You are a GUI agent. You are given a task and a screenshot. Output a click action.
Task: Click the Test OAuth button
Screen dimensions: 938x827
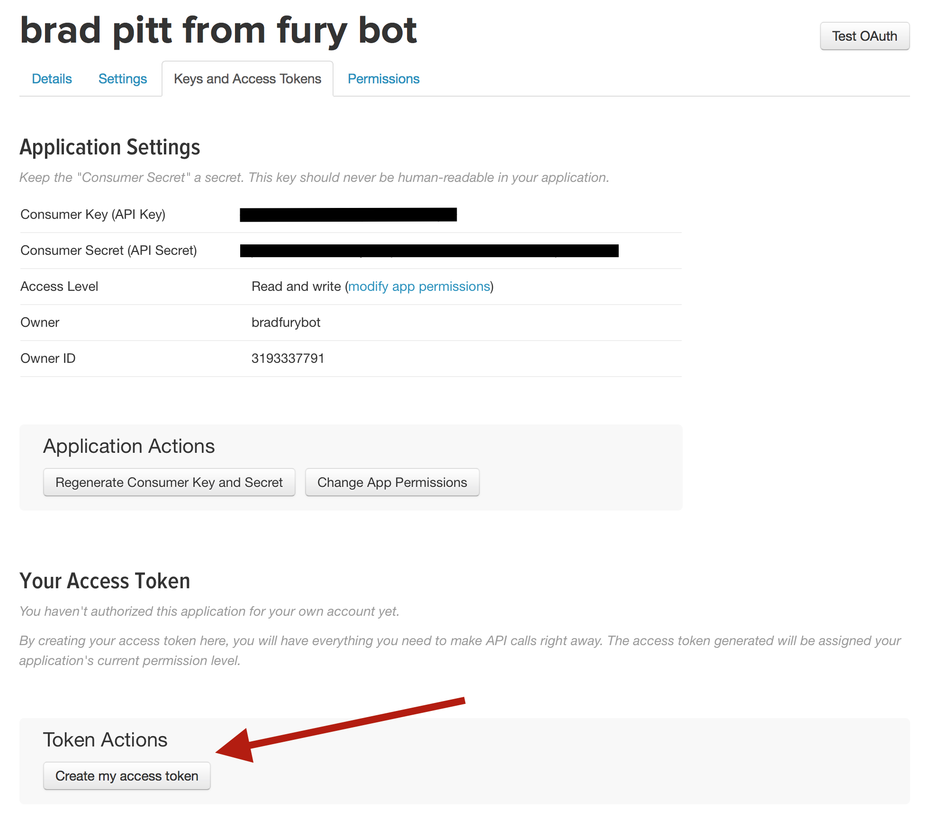point(864,36)
